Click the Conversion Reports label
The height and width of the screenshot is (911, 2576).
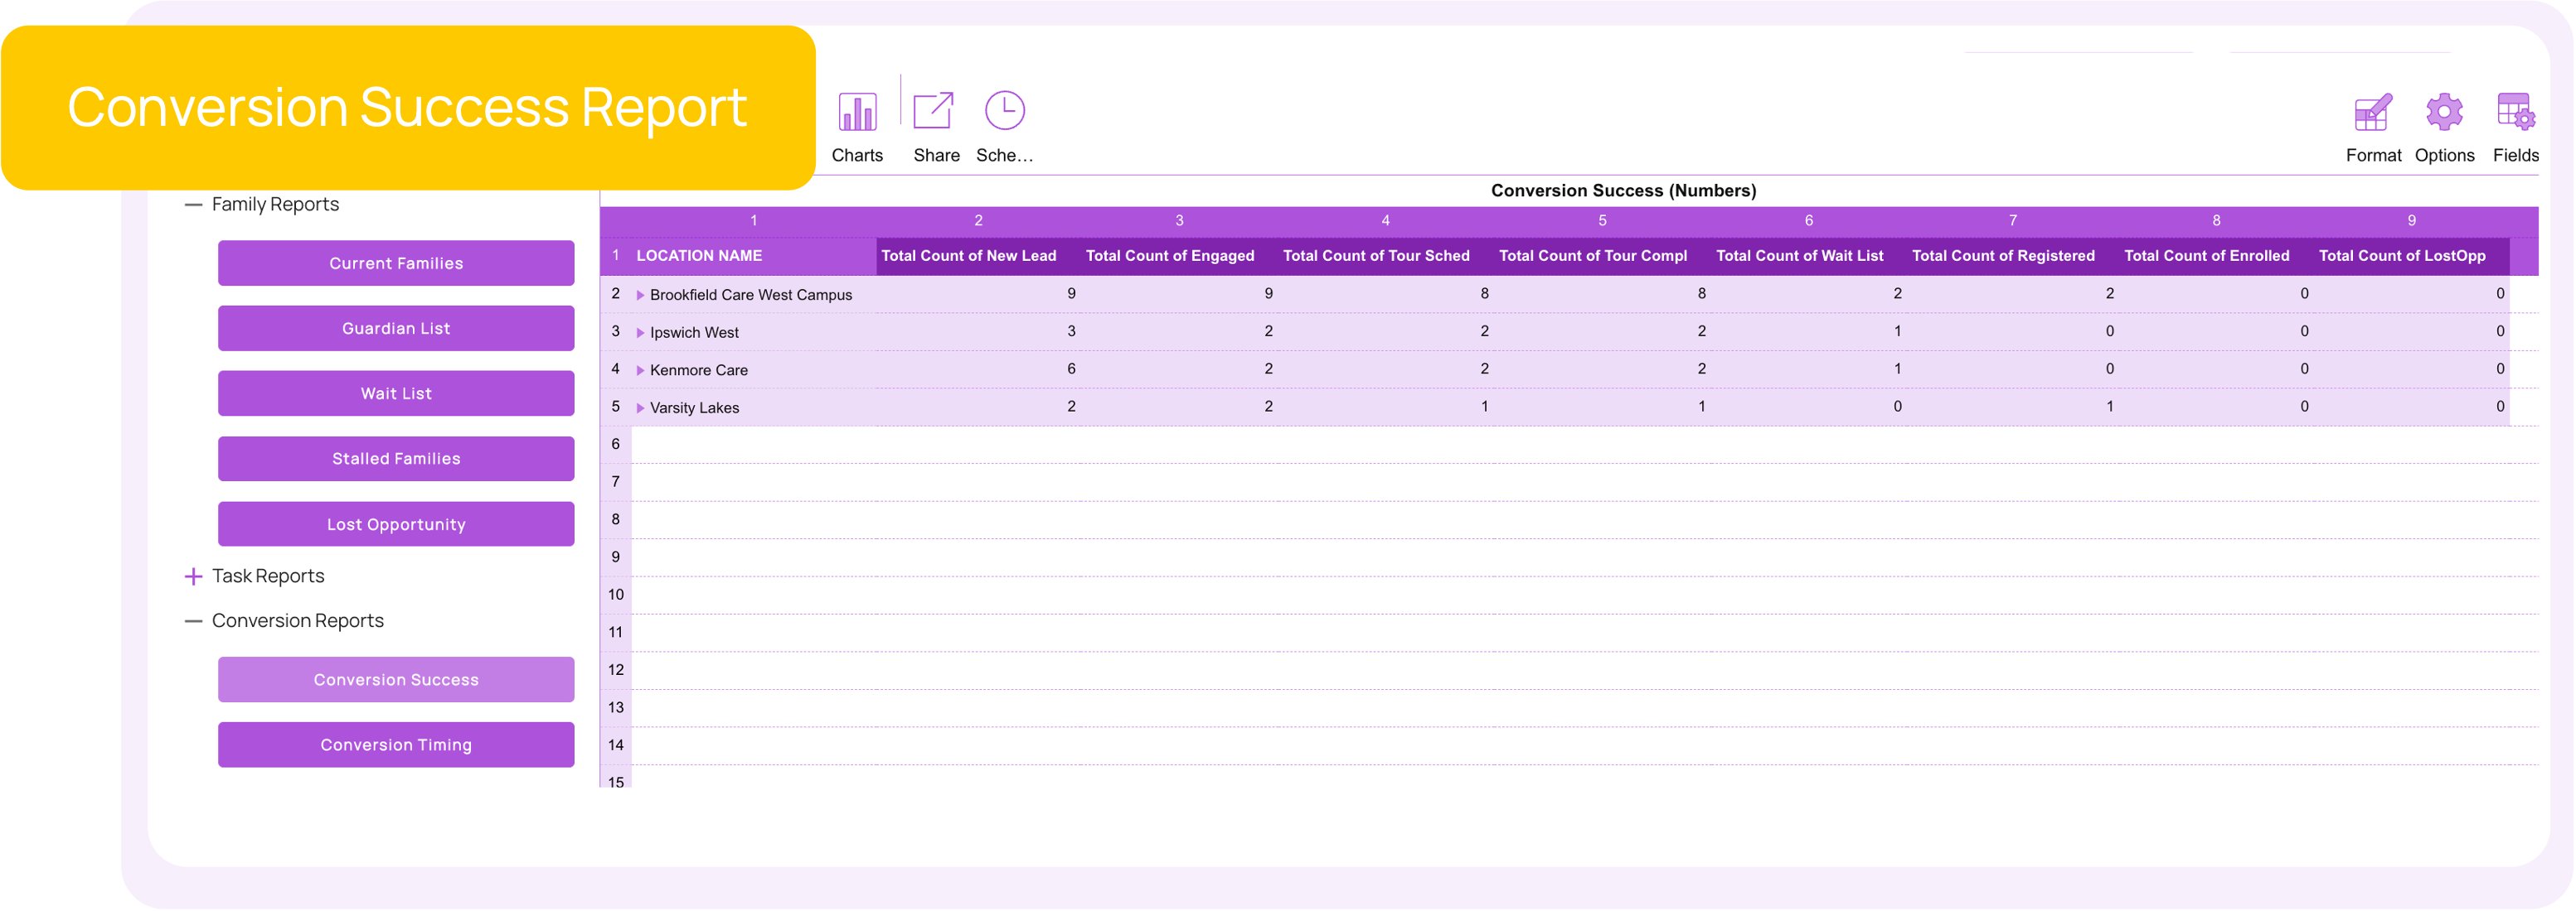coord(297,621)
